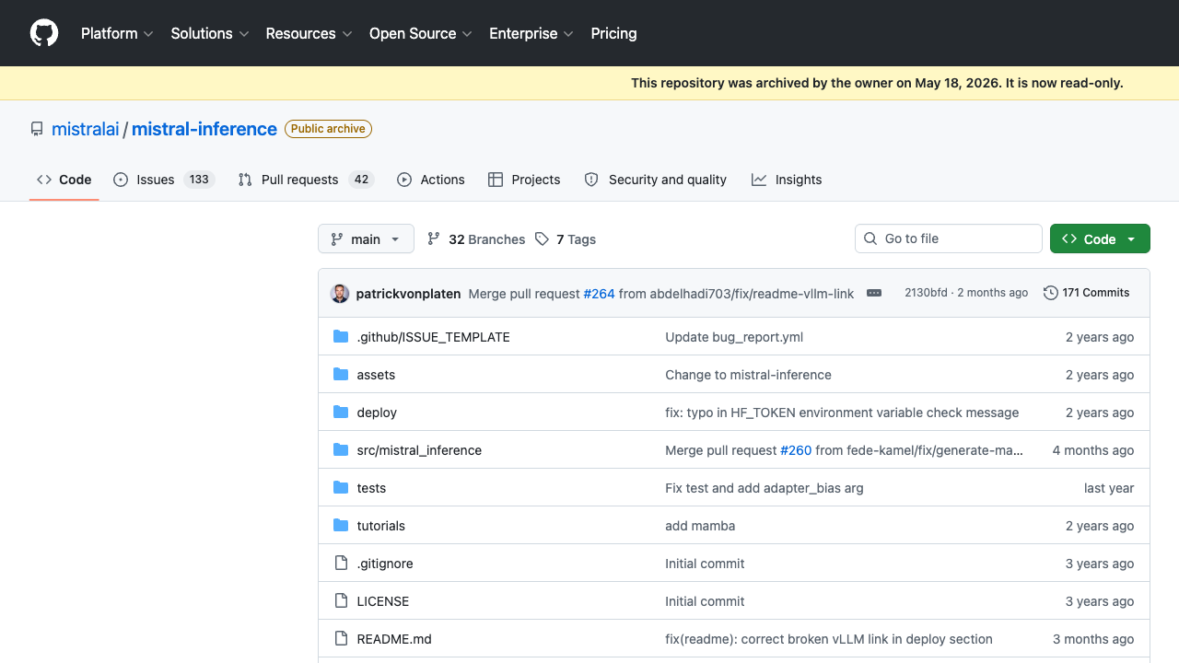The height and width of the screenshot is (663, 1179).
Task: Open the src/mistral_inference folder name
Action: 419,450
